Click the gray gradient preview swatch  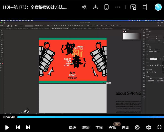point(131,36)
